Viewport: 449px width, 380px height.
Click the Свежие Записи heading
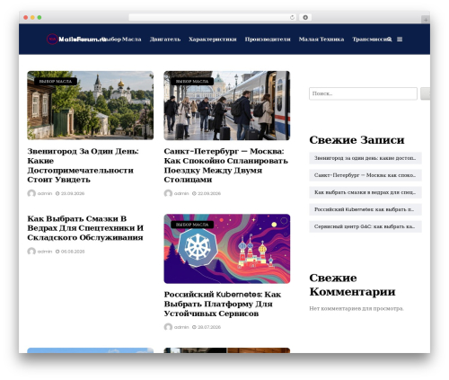[357, 140]
